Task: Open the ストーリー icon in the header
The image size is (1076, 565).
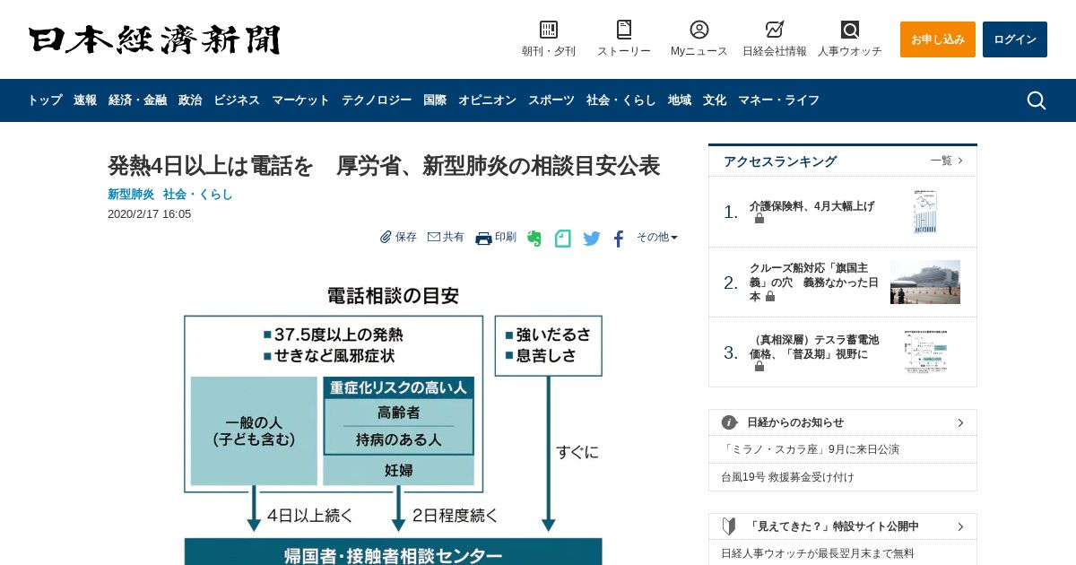Action: [x=624, y=30]
